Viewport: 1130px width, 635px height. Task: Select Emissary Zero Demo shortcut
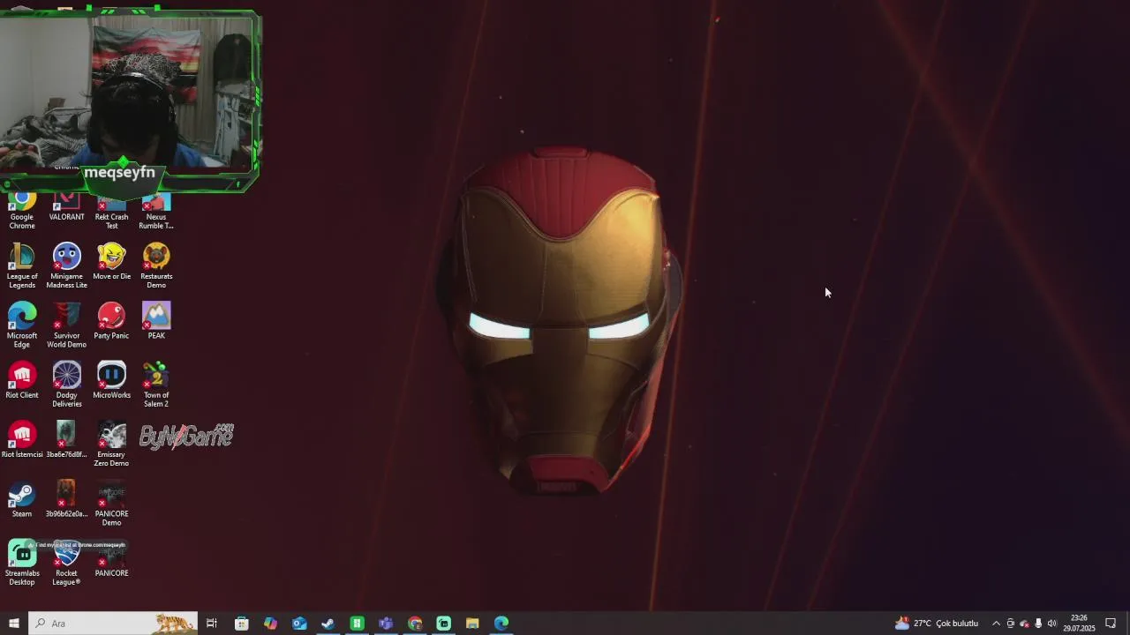111,444
